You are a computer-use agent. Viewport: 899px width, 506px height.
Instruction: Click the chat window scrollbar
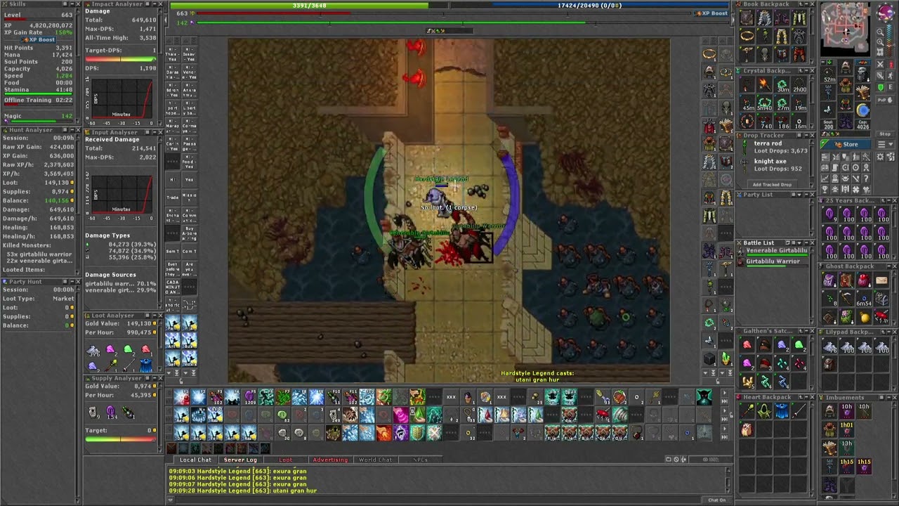coord(728,481)
